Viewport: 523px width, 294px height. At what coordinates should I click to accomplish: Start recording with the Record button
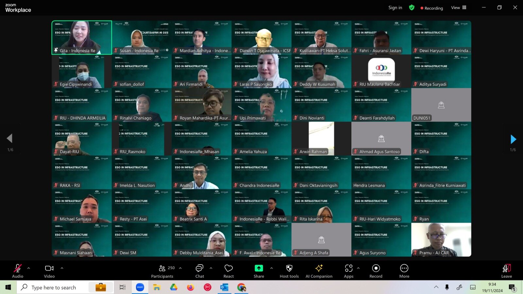pyautogui.click(x=376, y=271)
